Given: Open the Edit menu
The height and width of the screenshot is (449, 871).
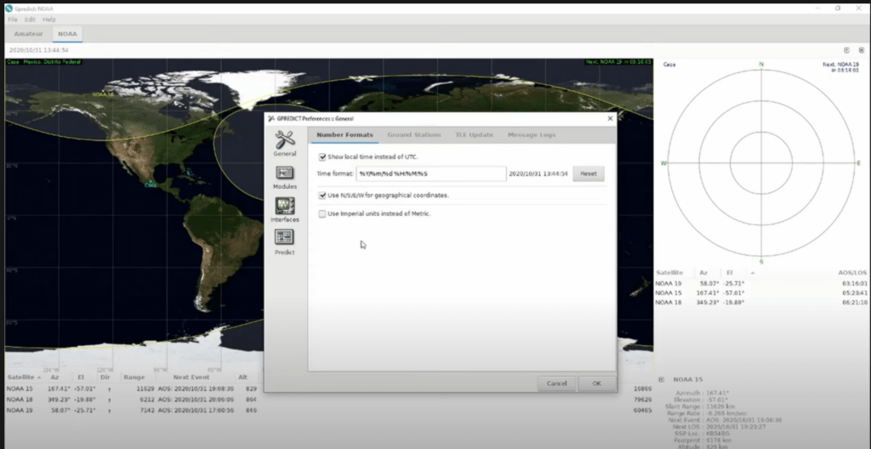Looking at the screenshot, I should [x=30, y=20].
